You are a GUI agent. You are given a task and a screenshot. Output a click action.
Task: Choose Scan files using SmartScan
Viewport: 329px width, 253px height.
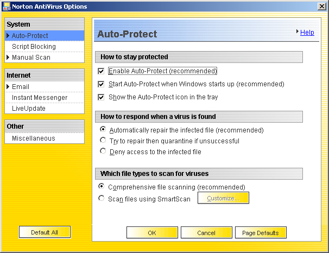point(102,198)
